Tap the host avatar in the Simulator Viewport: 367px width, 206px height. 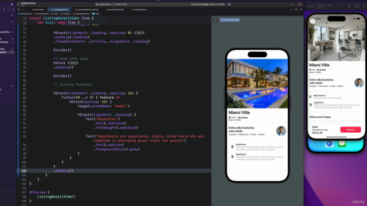point(359,82)
